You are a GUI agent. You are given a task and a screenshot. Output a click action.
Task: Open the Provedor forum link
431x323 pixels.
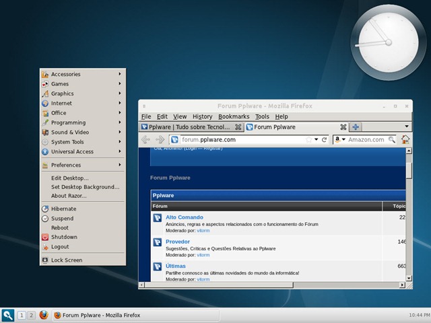tap(178, 242)
